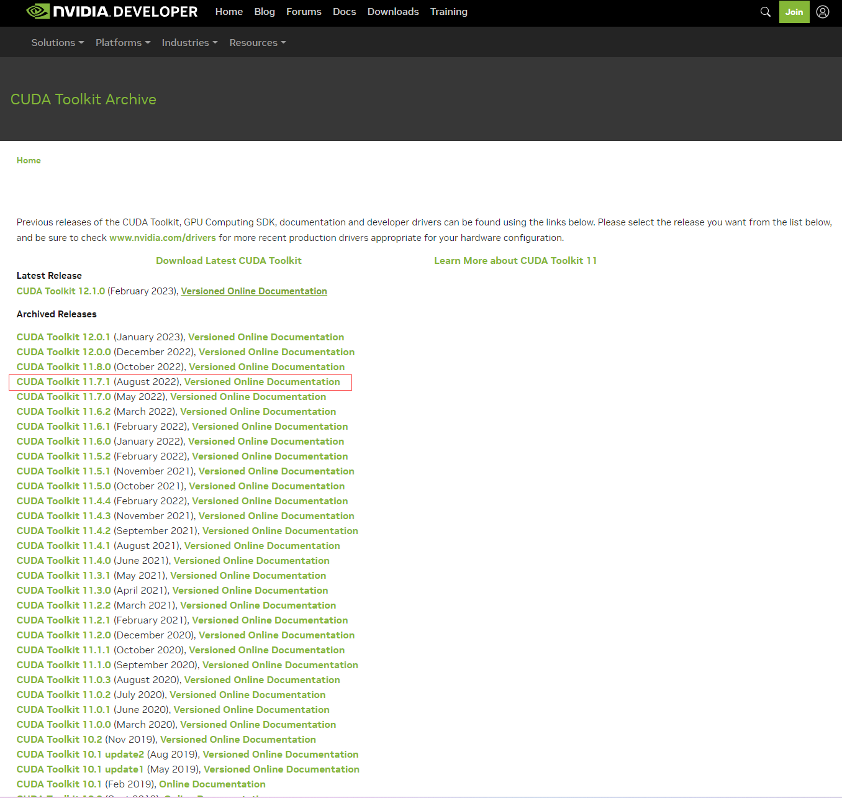Screen dimensions: 842x798
Task: Open the www.nvidia.com/drivers link
Action: coord(163,238)
